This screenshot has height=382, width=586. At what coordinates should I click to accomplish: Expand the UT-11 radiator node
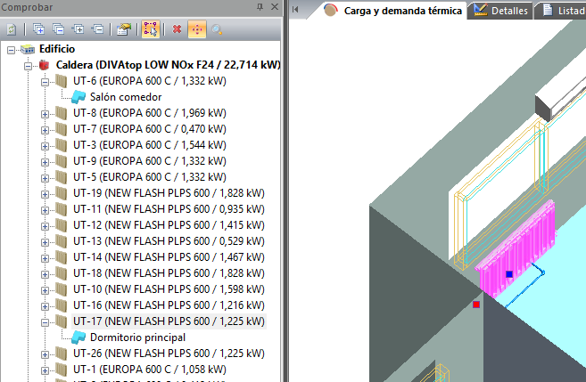coord(45,210)
